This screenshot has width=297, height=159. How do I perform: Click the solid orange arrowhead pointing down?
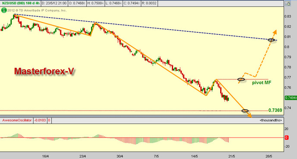[x=250, y=116]
